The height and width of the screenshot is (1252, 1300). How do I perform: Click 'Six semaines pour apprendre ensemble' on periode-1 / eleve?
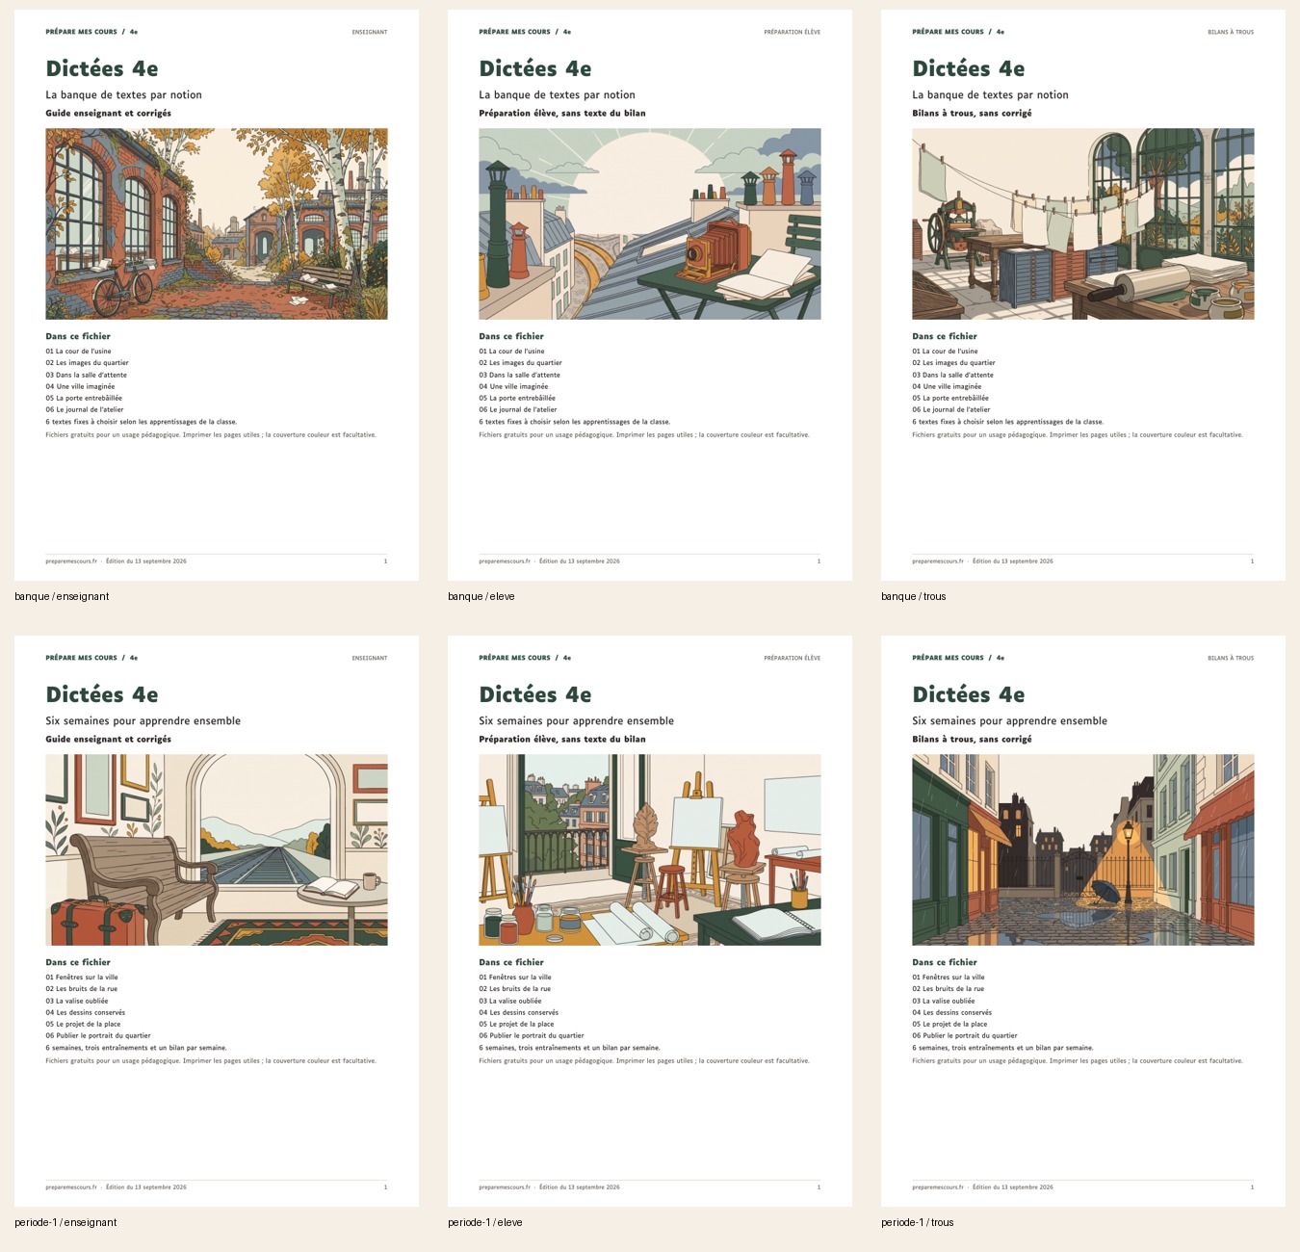coord(576,720)
